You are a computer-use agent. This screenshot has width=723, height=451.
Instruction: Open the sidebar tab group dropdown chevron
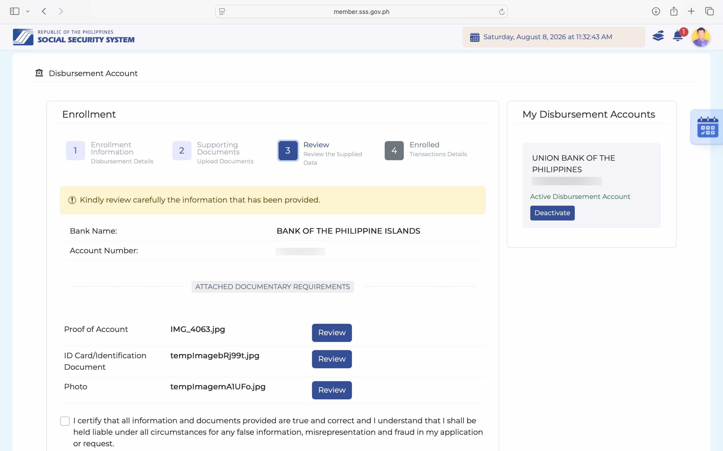(x=28, y=11)
